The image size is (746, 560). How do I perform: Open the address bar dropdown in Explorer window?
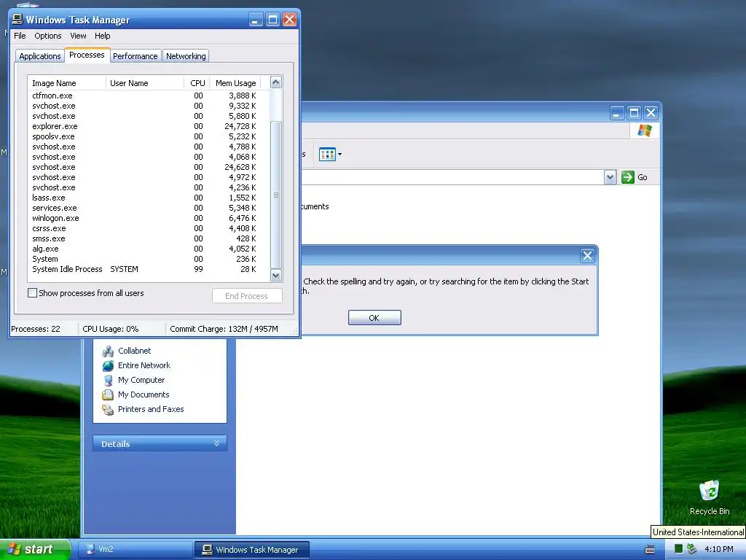pos(610,178)
